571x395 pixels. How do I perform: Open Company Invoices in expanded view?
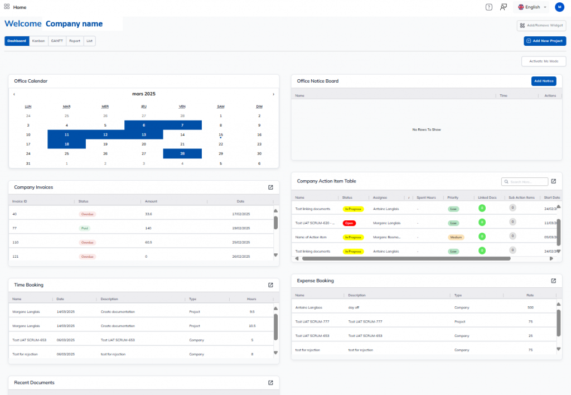pos(270,187)
